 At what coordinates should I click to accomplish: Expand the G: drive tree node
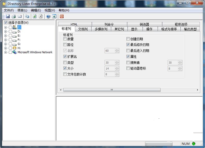tap(5, 44)
